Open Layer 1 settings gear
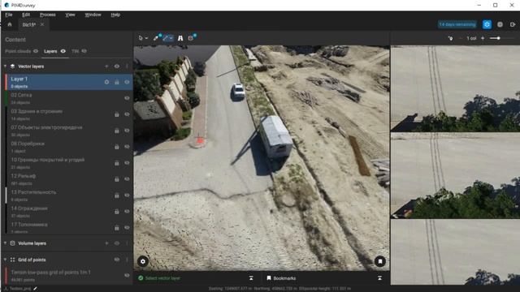 (106, 82)
